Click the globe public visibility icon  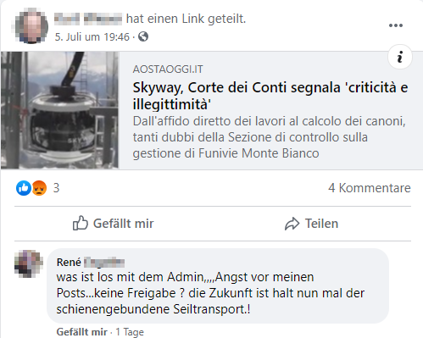[x=143, y=36]
